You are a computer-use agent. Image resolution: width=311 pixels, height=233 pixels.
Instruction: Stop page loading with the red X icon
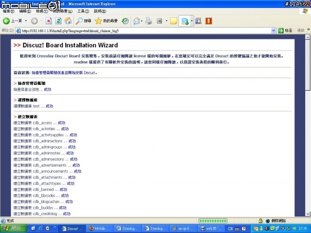49,21
